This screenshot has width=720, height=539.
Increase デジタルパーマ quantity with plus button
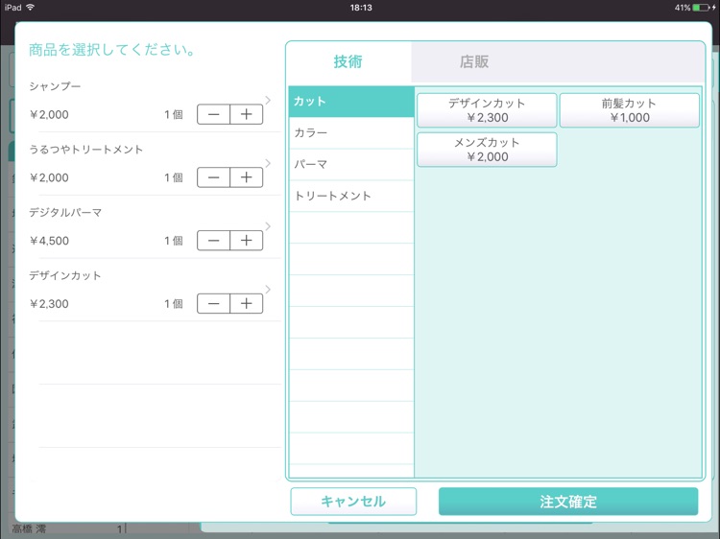point(247,241)
